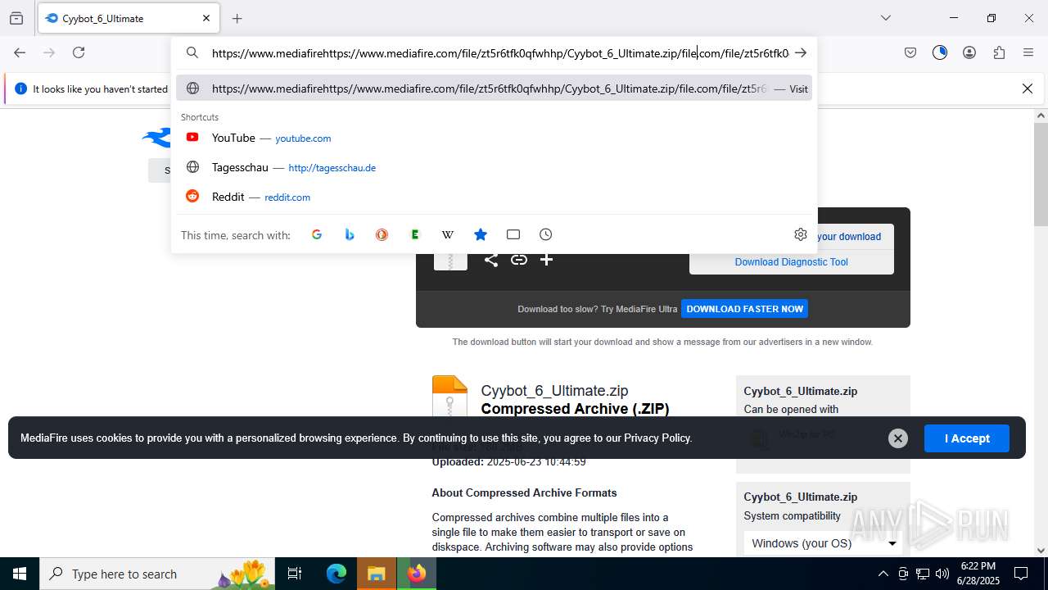
Task: Open volume control in system tray
Action: tap(942, 574)
